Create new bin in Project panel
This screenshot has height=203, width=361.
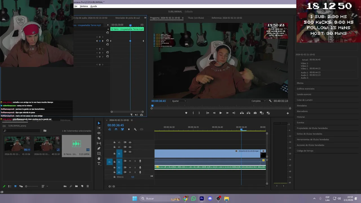(x=76, y=186)
